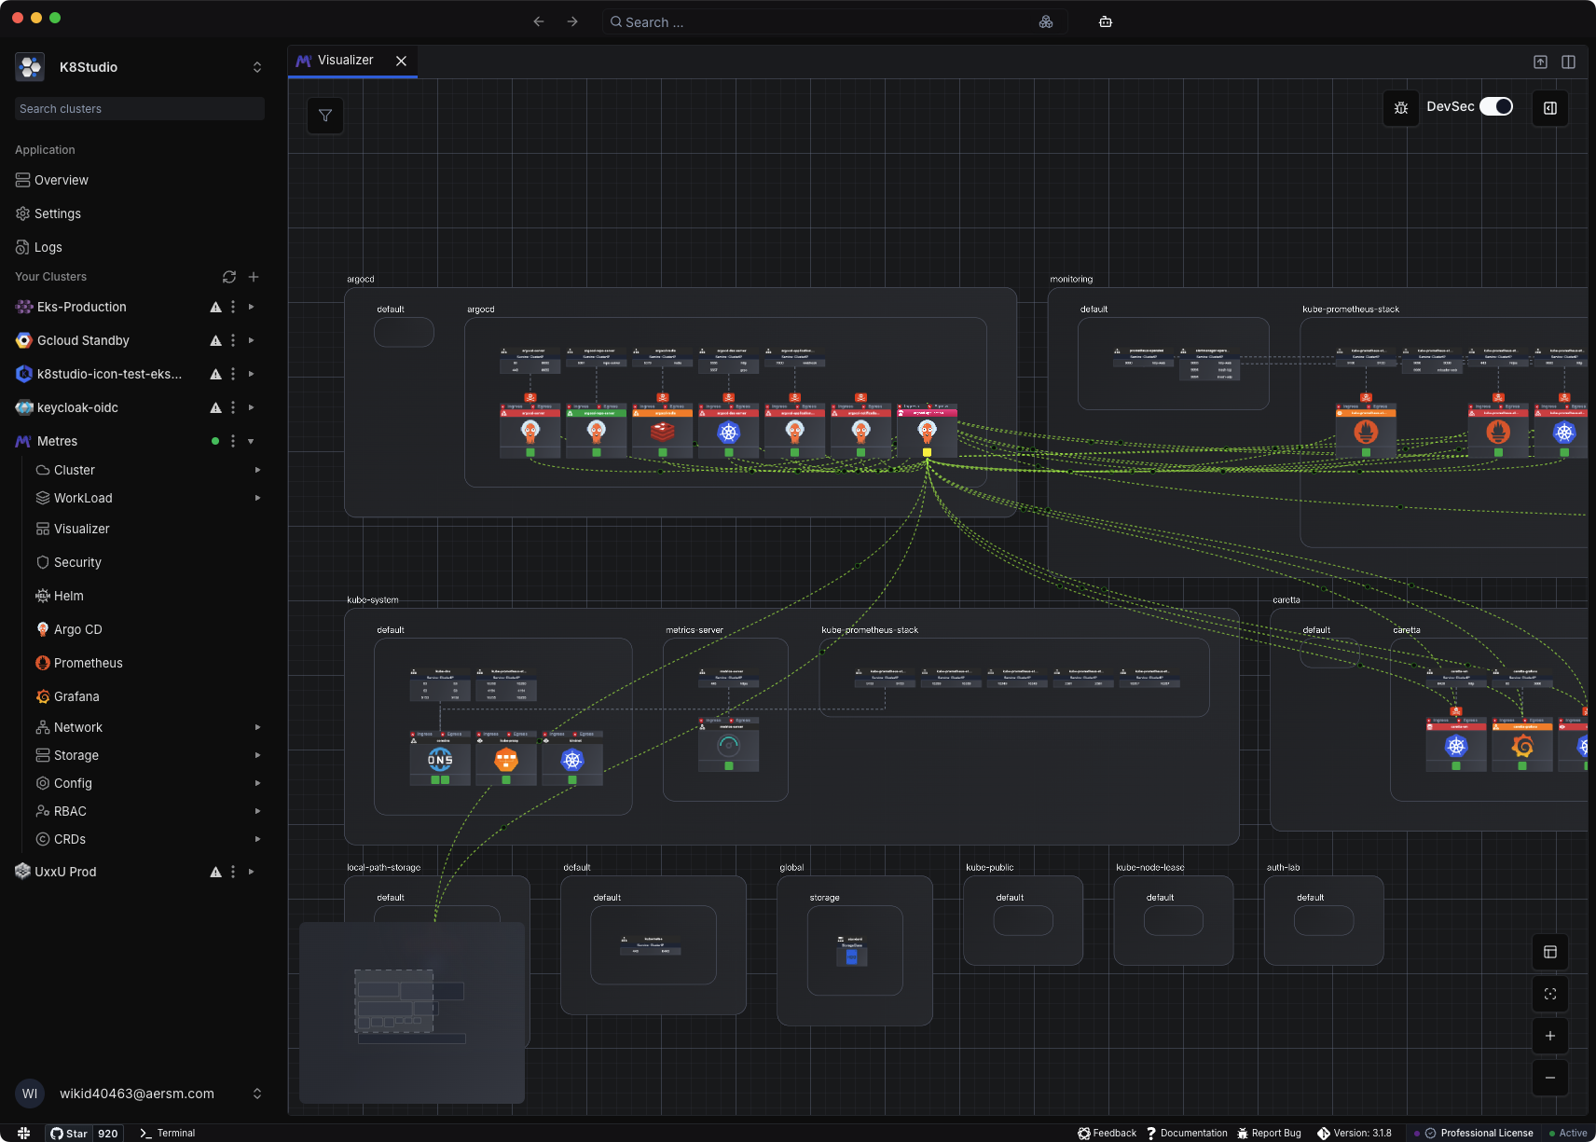The image size is (1596, 1142).
Task: Refresh the Your Clusters list
Action: pos(229,277)
